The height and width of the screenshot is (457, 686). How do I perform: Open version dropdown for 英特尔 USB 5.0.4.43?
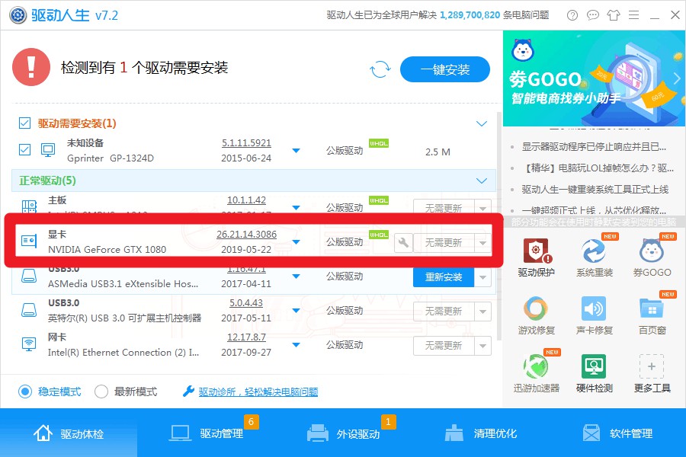[x=297, y=311]
